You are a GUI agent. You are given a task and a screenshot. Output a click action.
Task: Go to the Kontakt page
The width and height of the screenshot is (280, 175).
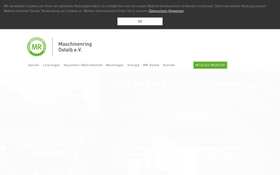[x=169, y=65]
